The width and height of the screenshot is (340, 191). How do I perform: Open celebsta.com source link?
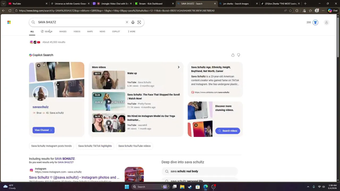click(212, 92)
